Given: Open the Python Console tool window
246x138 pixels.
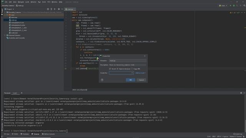Looking at the screenshot, I should 48,134.
